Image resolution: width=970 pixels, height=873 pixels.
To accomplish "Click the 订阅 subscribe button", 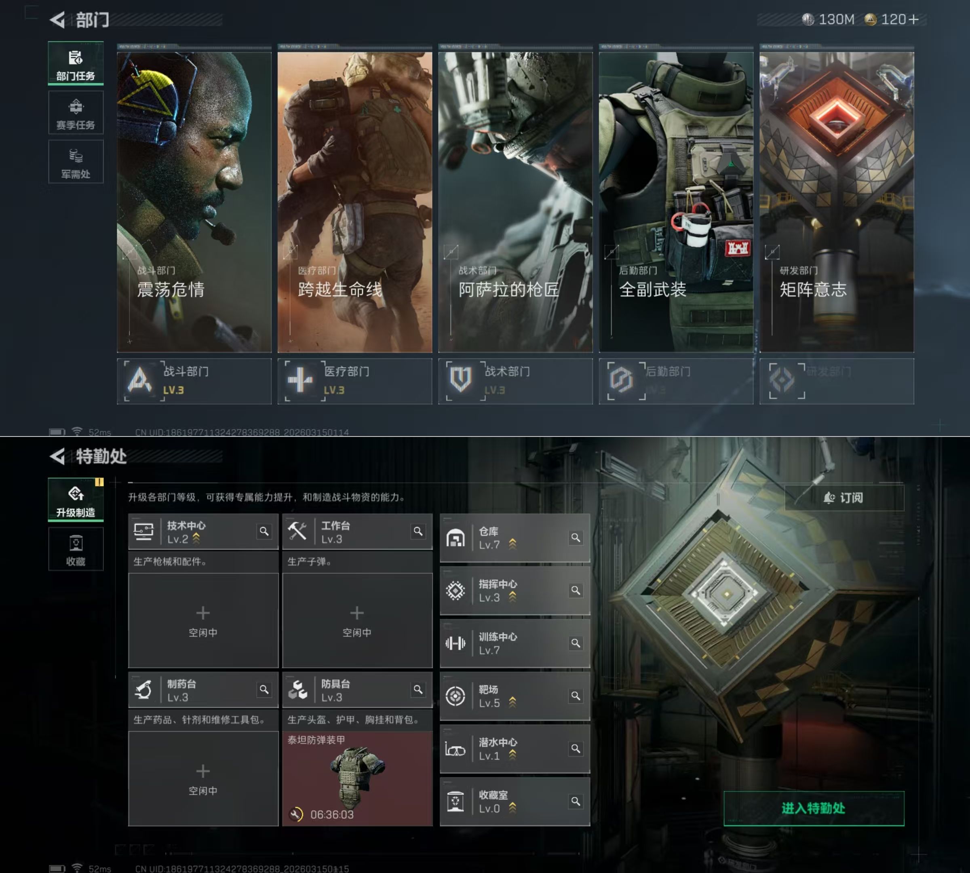I will [x=844, y=498].
